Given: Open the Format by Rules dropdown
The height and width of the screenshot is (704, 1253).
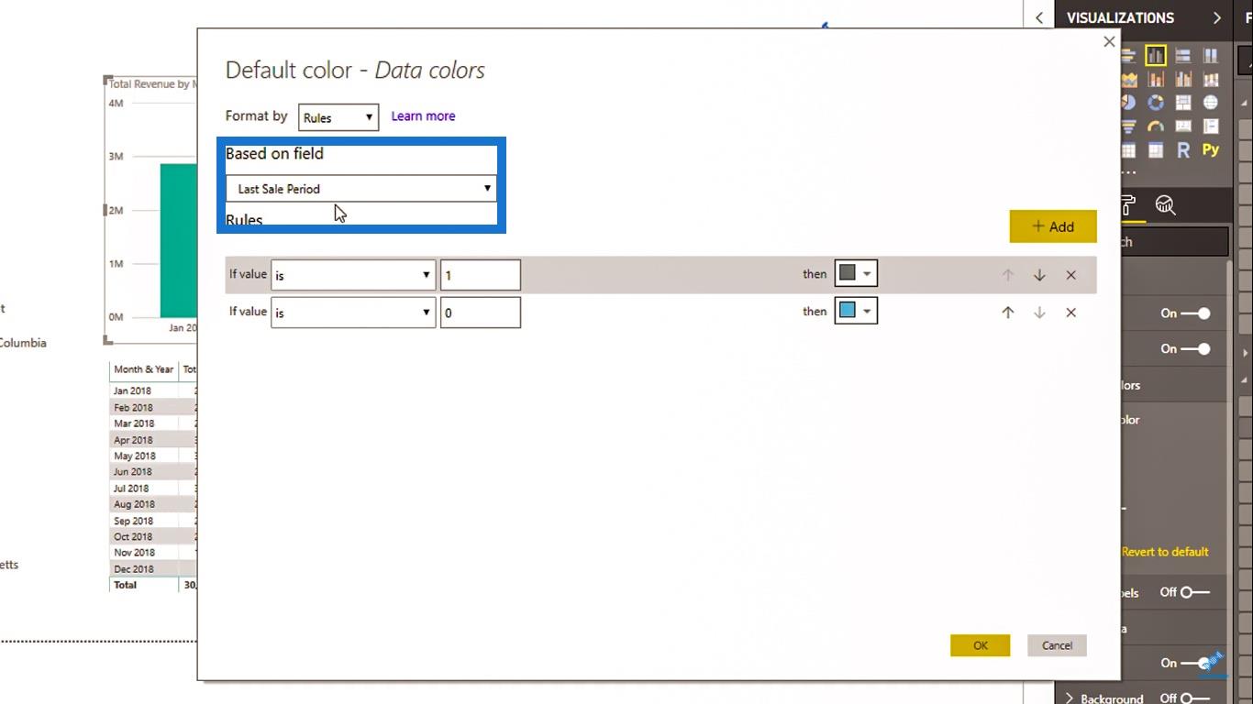Looking at the screenshot, I should click(x=338, y=117).
